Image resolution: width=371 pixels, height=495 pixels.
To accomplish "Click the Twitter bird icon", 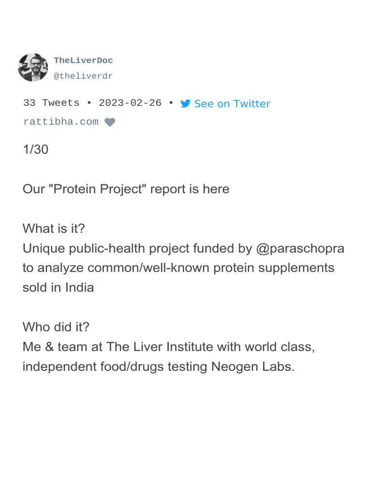I will tap(185, 104).
